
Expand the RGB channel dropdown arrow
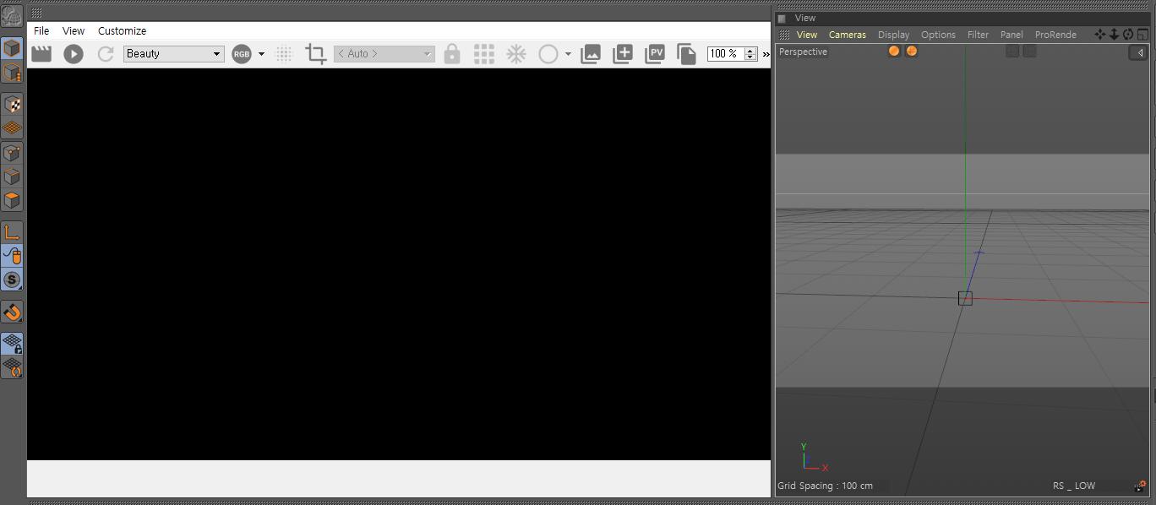261,54
